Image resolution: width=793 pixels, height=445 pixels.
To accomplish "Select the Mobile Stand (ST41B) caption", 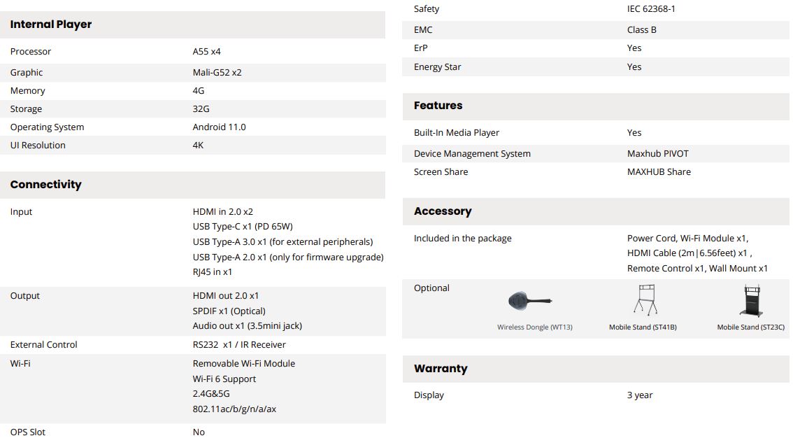I will (643, 327).
